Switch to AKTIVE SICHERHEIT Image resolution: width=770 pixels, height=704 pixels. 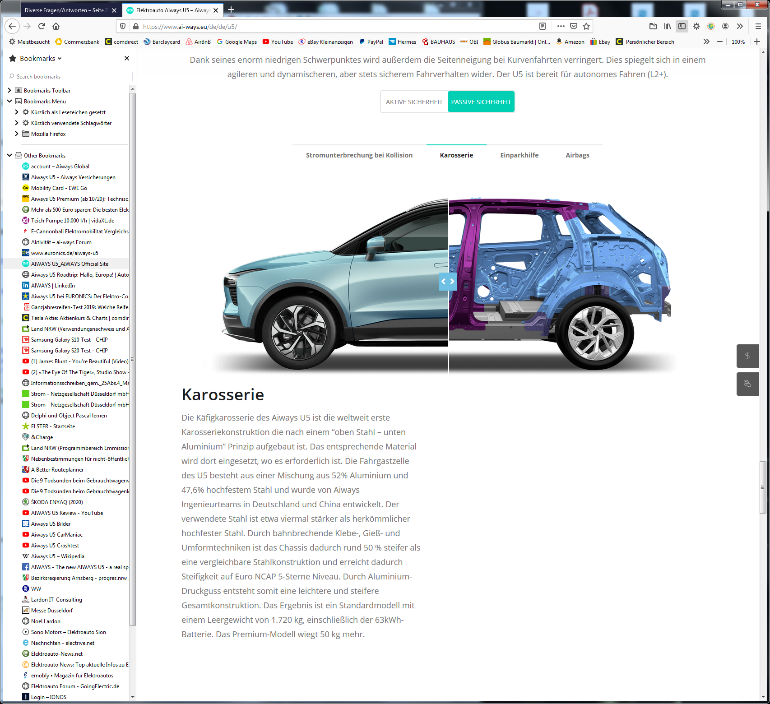(x=414, y=102)
